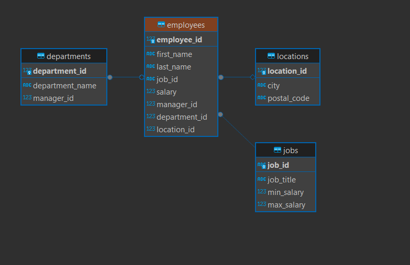The width and height of the screenshot is (410, 265).
Task: Click the employee_id primary key icon
Action: tap(151, 40)
